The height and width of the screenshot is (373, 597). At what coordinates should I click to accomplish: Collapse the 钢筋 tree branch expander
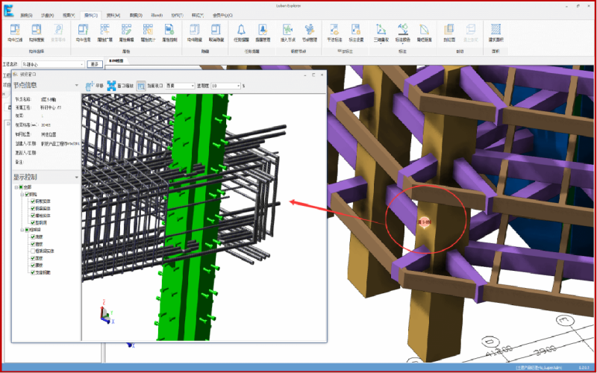click(x=22, y=230)
